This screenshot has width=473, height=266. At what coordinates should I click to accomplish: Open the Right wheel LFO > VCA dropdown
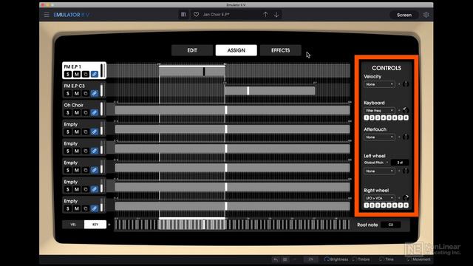tap(379, 198)
